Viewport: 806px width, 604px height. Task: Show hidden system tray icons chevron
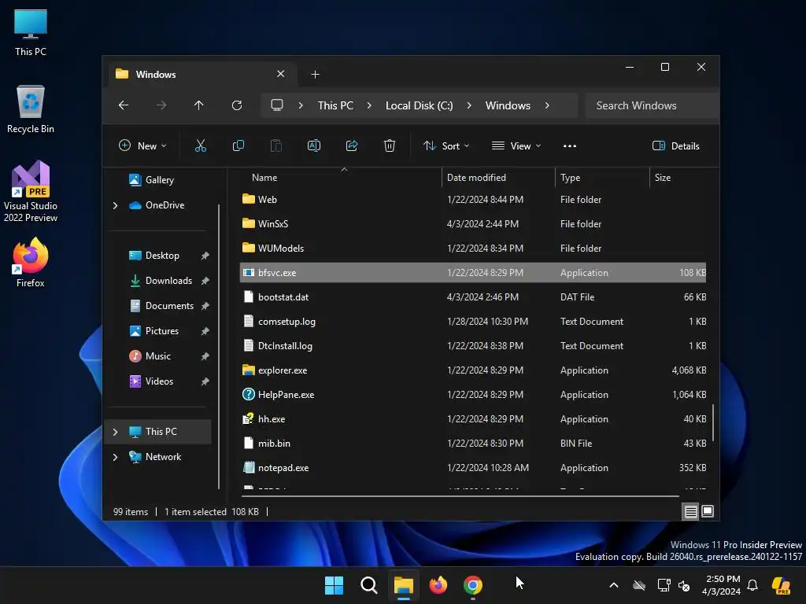614,585
